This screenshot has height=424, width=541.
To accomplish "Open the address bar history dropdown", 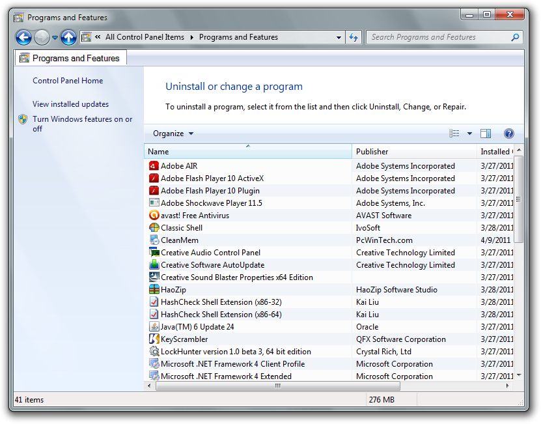I will click(x=339, y=37).
